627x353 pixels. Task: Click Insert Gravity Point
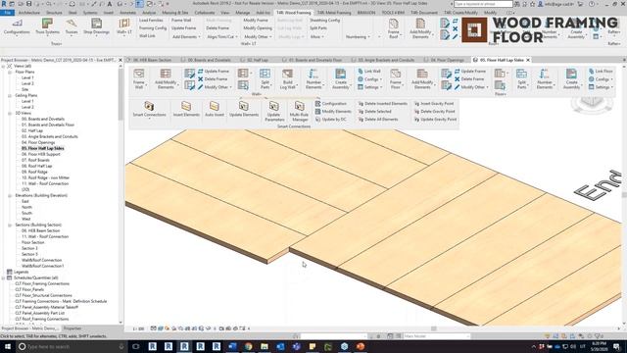434,104
